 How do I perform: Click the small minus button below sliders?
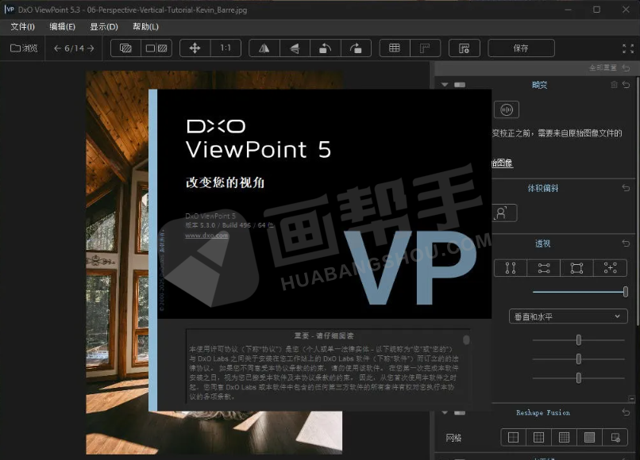(x=632, y=399)
